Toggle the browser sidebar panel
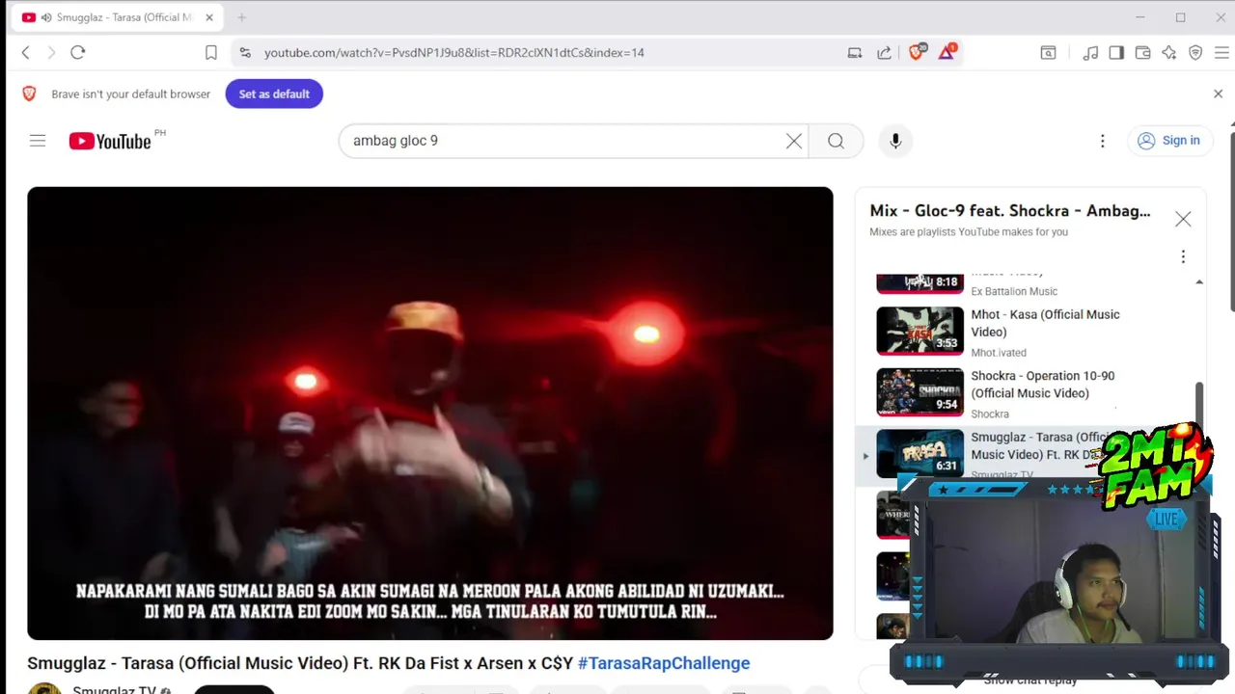 1116,53
